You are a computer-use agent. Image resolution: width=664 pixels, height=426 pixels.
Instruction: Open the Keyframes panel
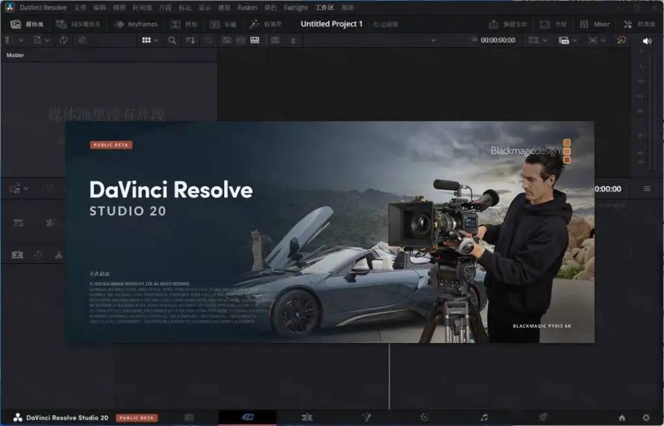(x=136, y=24)
